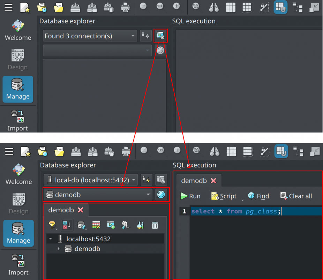323x280 pixels.
Task: Click the greyed refresh icon beside the empty dropdown
Action: tap(160, 50)
